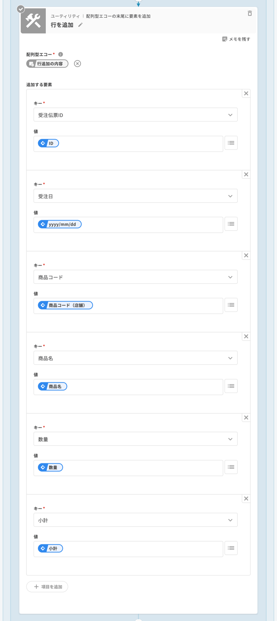
Task: Open the variable list beside the ID value
Action: pyautogui.click(x=231, y=143)
